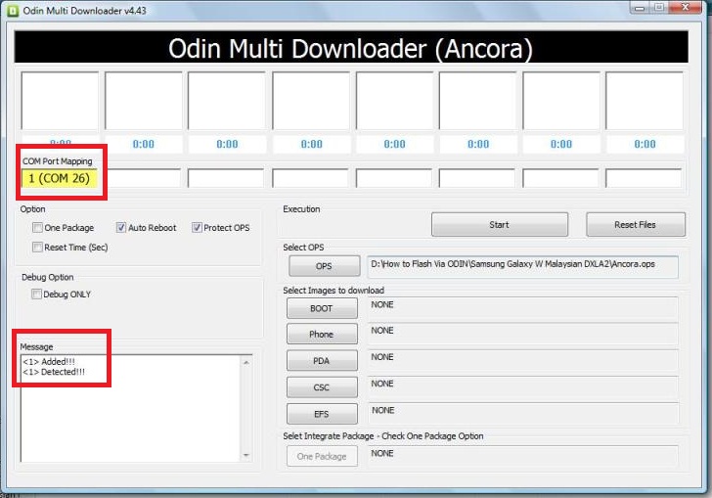Screen dimensions: 712x498
Task: Click the BOOT path field showing NONE
Action: point(522,308)
